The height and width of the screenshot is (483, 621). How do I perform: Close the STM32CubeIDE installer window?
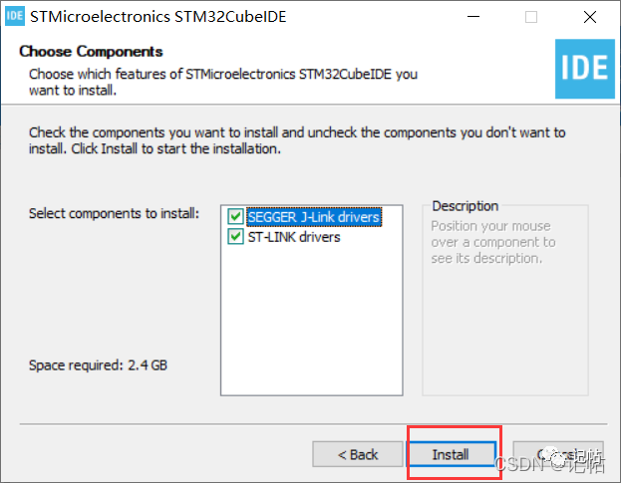pos(590,17)
